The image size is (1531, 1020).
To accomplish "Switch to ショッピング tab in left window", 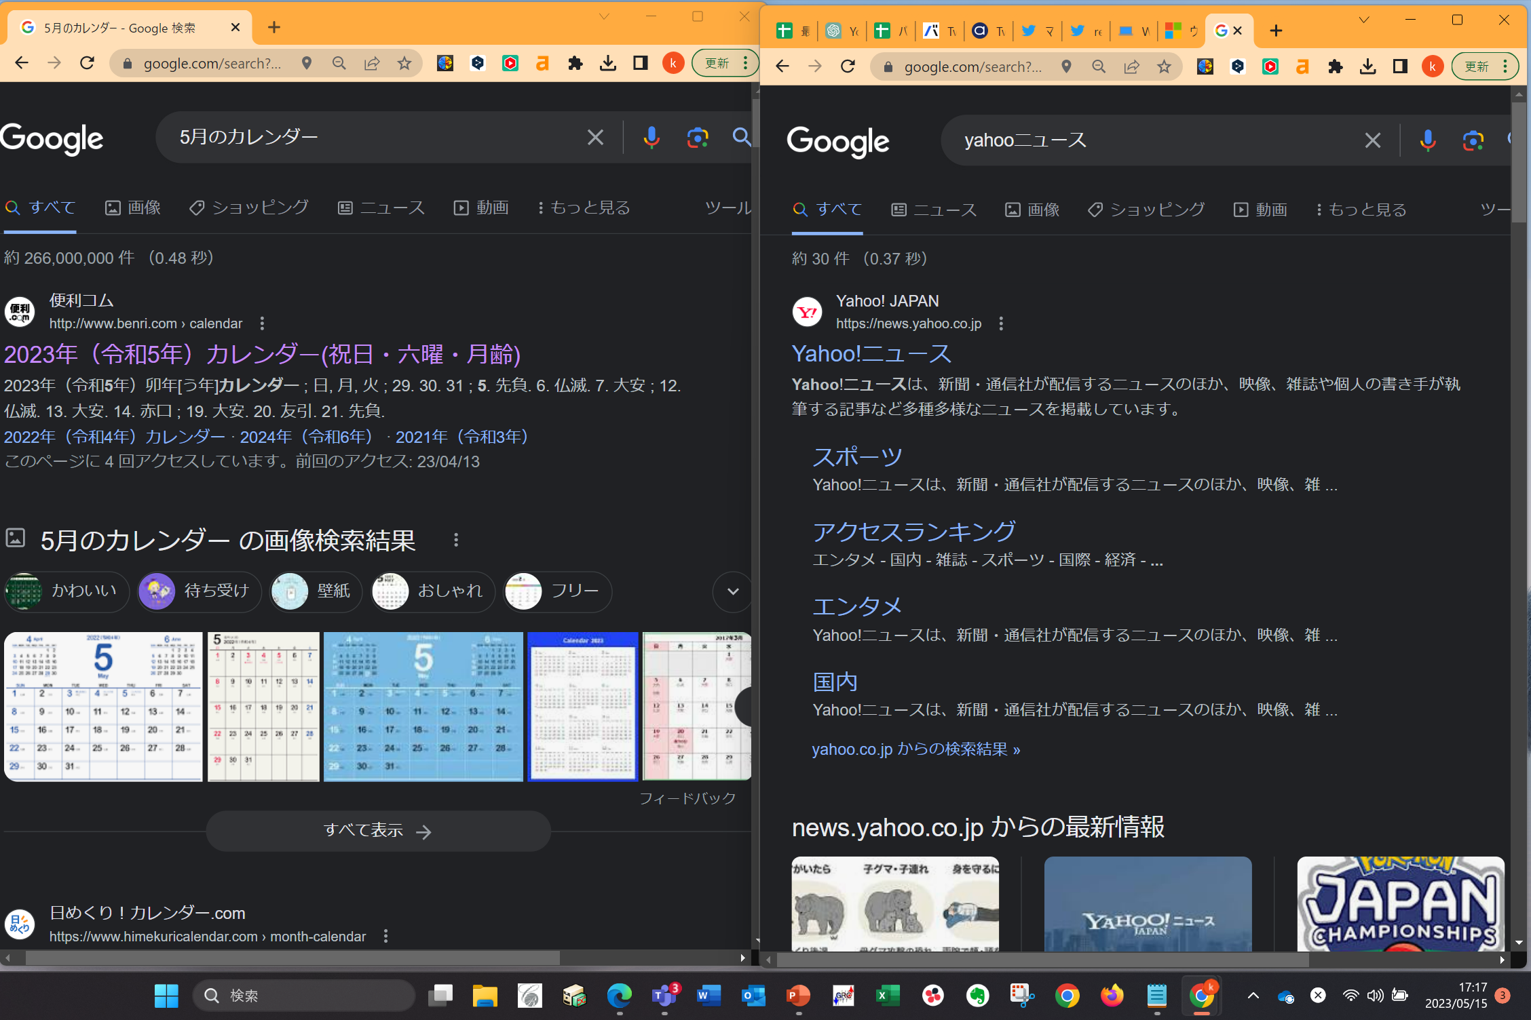I will (249, 208).
